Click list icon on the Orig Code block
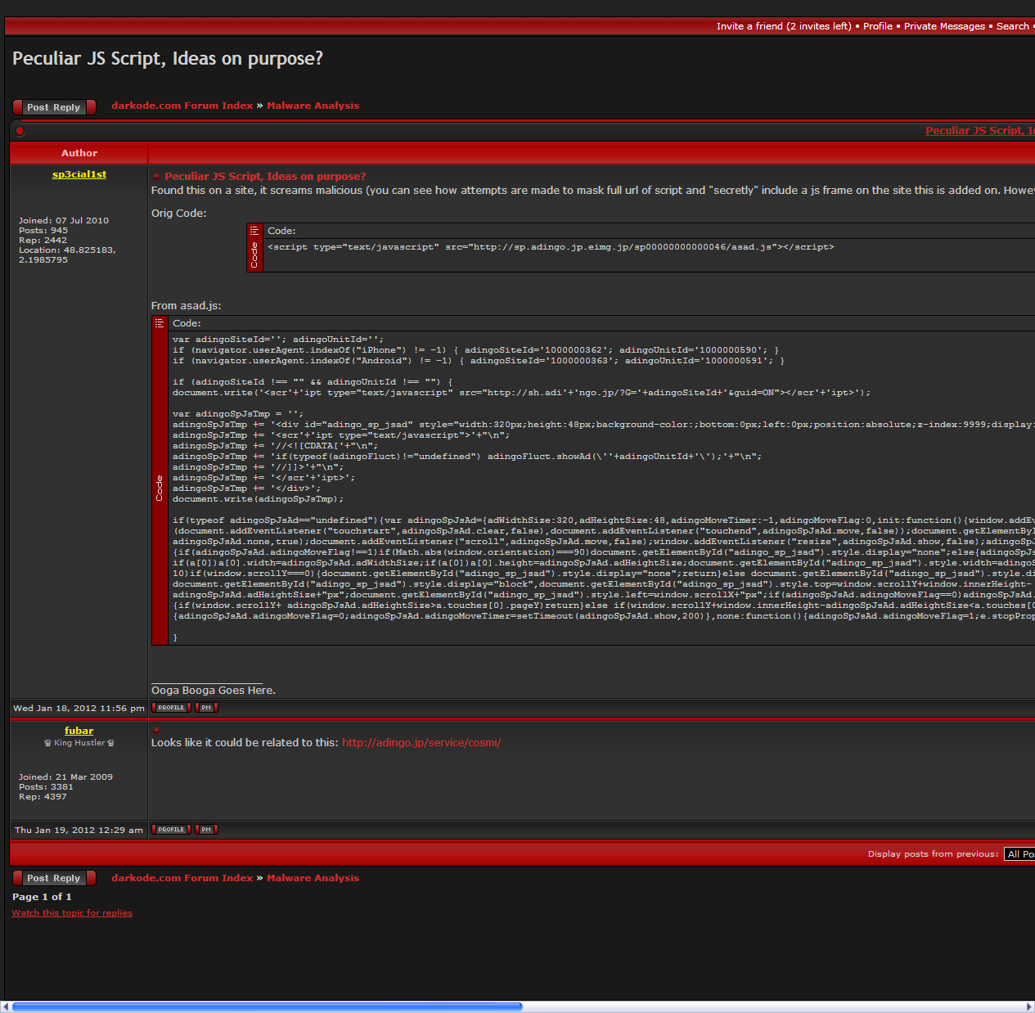 coord(254,231)
